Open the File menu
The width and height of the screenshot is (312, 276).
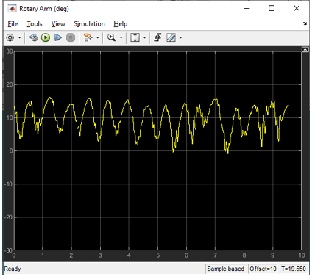click(13, 24)
